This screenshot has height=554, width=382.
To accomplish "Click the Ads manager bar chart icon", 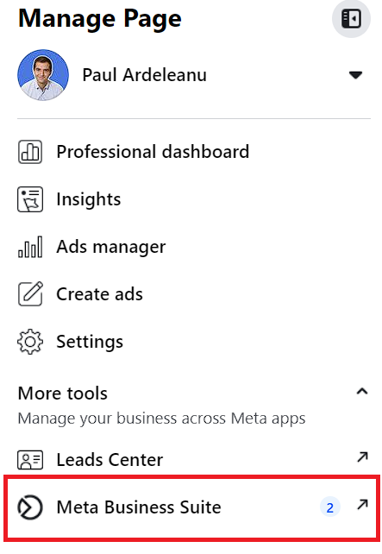I will point(30,247).
